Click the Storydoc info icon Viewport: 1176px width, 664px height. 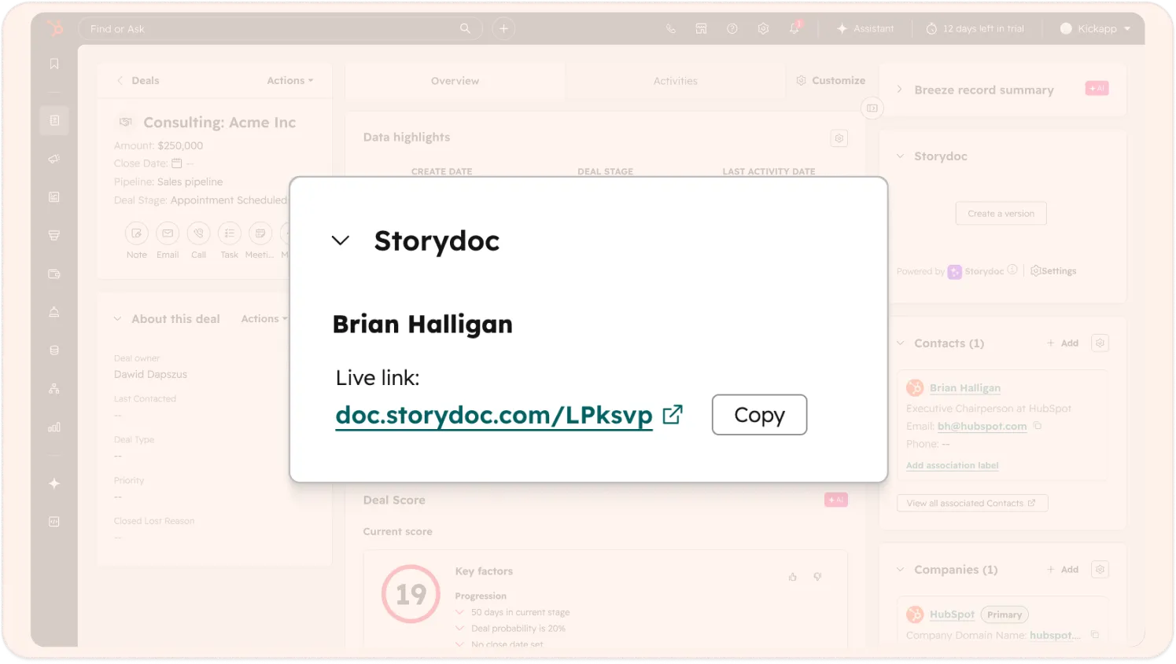pos(1012,270)
